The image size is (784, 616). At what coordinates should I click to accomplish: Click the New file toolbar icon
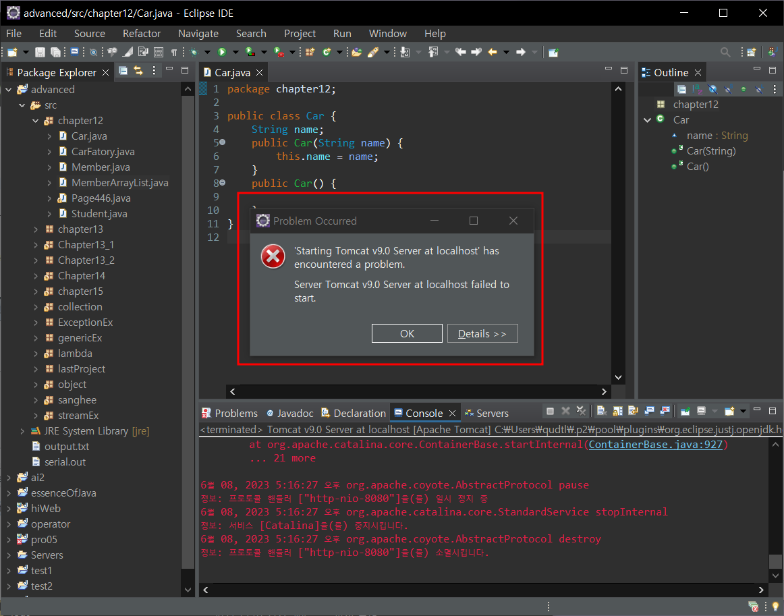point(12,52)
